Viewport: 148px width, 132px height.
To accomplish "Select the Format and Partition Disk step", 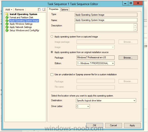I will [x=22, y=18].
